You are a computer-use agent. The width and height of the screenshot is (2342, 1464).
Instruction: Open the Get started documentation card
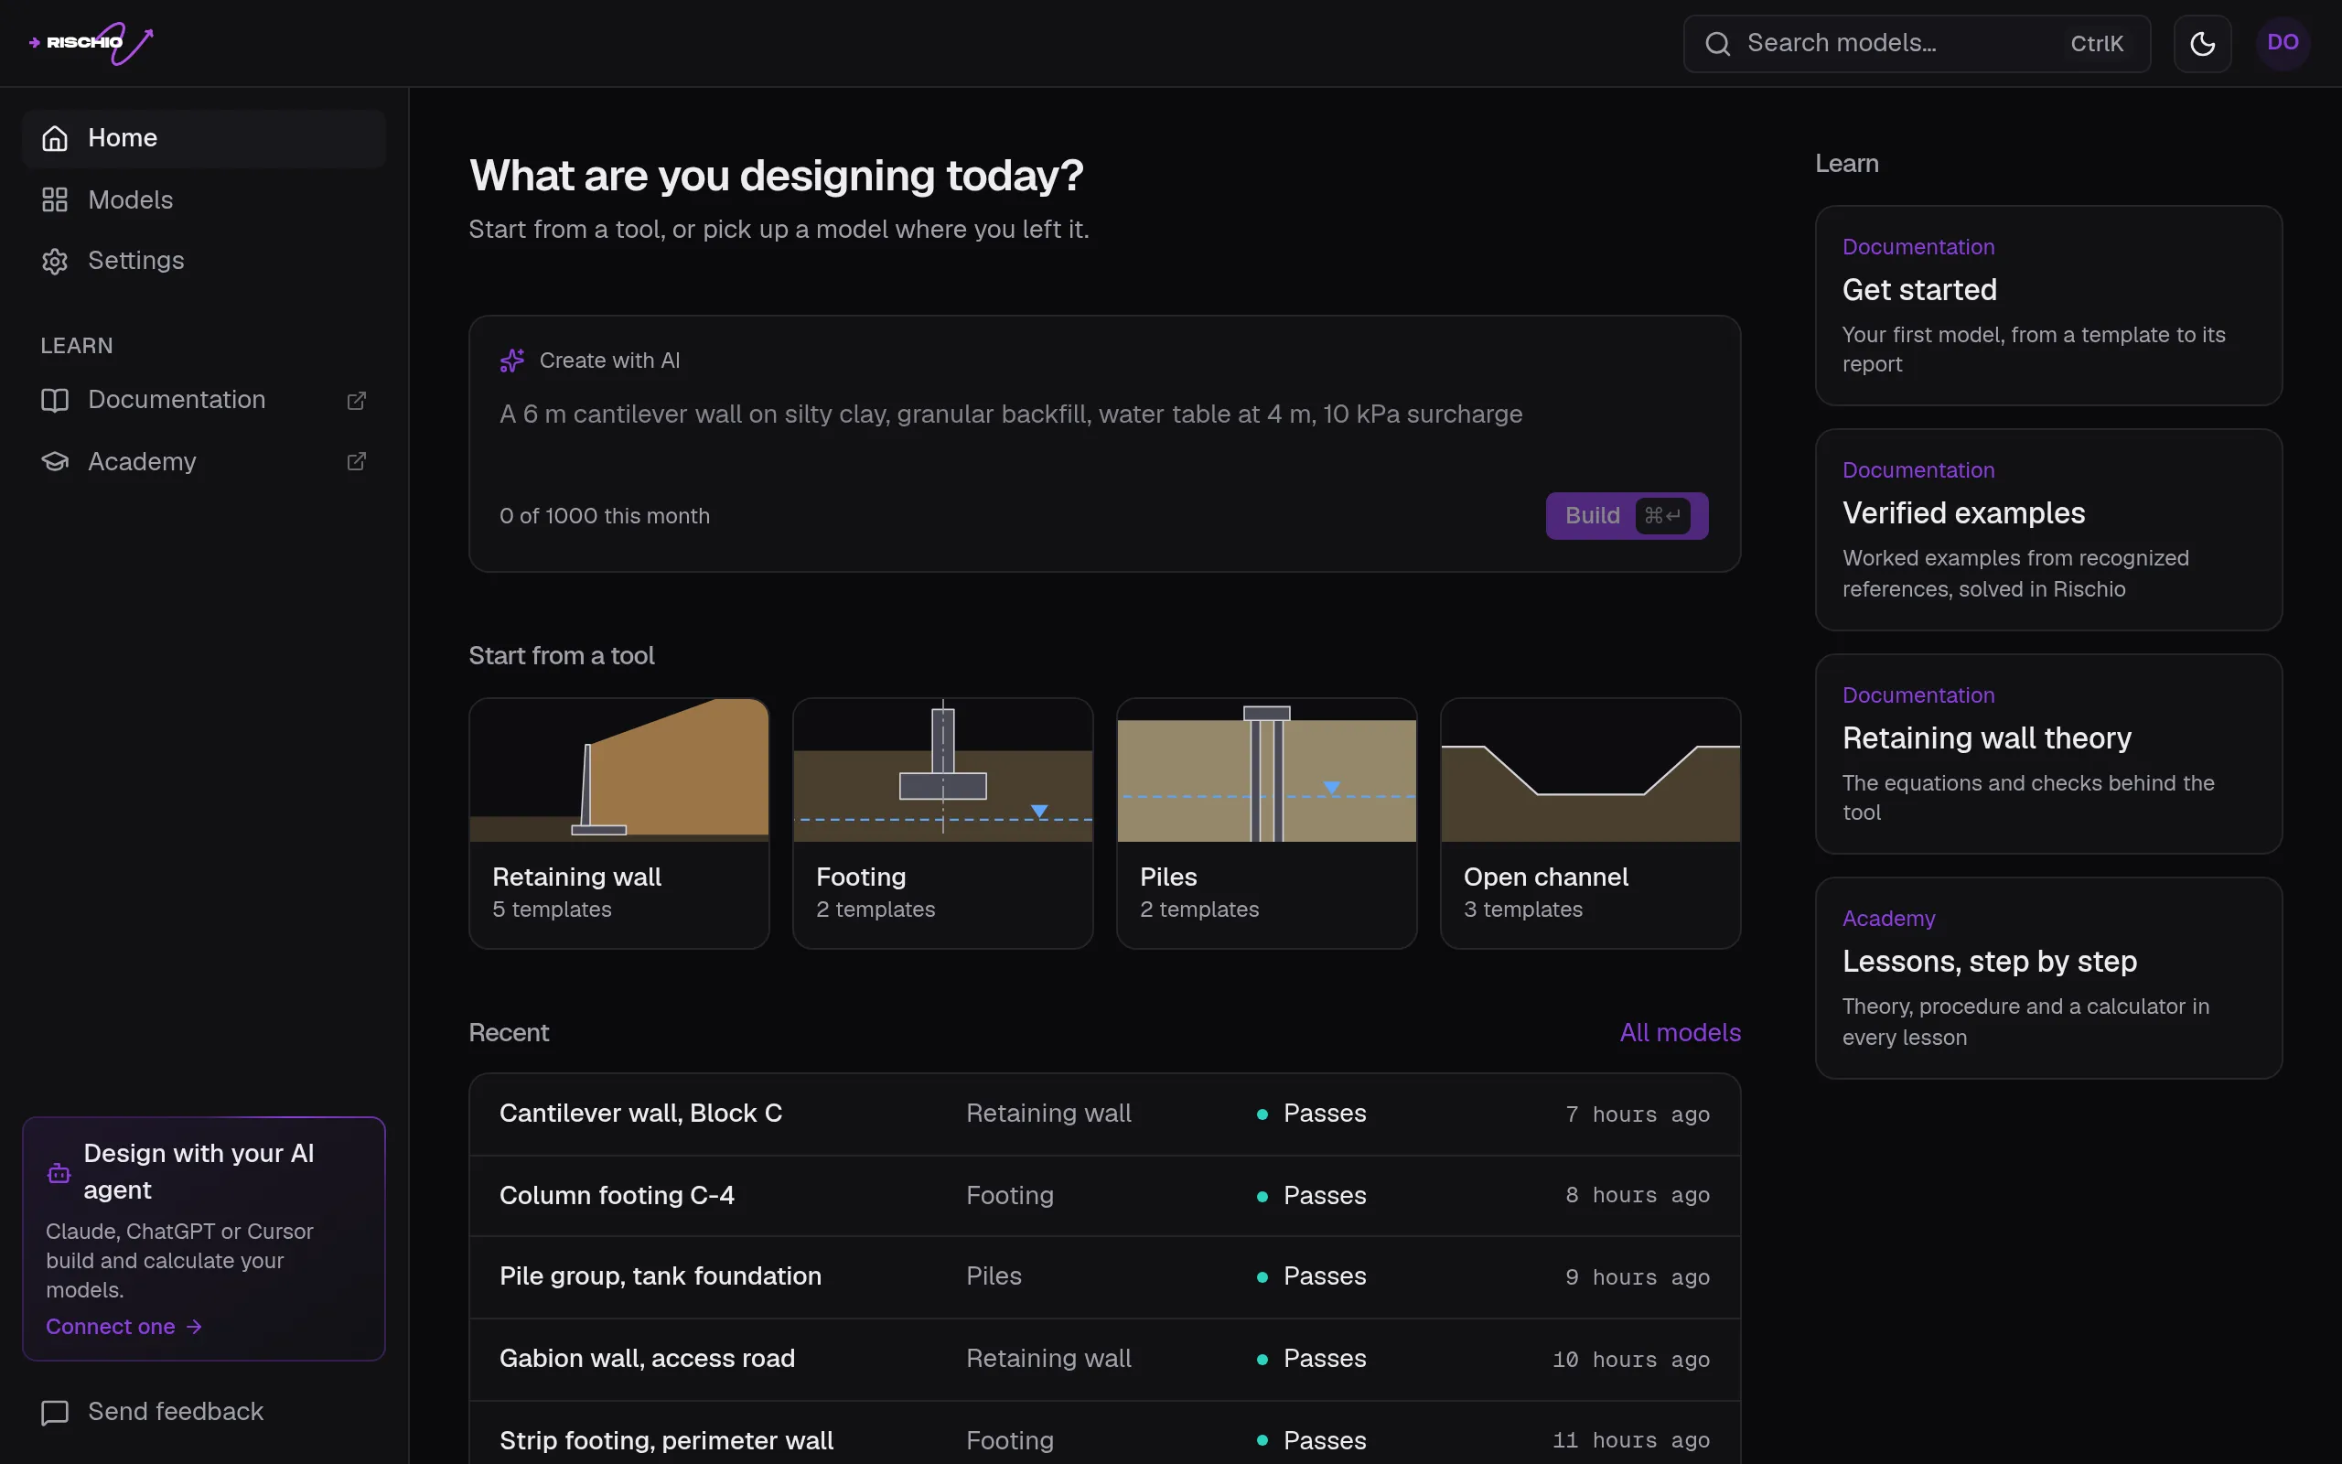click(2048, 305)
